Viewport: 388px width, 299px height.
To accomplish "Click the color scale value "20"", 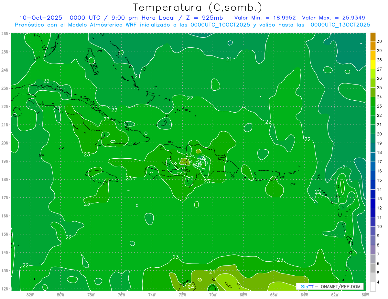I will click(x=379, y=134).
